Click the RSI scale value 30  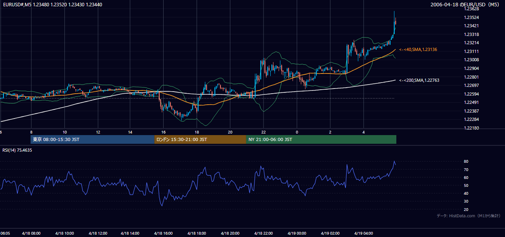(466, 201)
